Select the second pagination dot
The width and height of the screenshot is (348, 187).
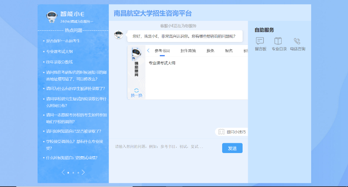73,172
